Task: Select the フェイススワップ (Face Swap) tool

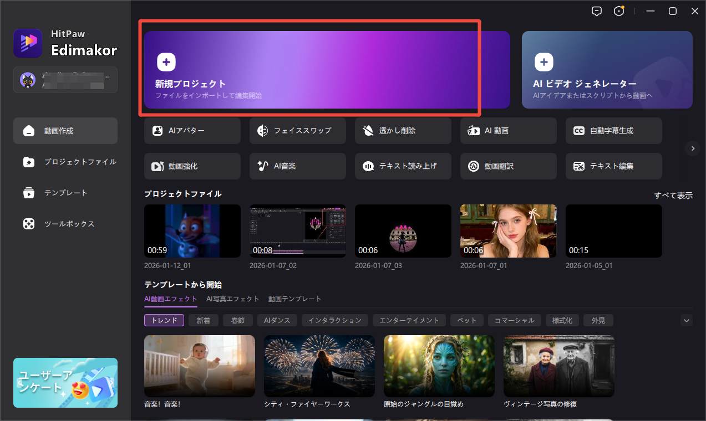Action: [x=297, y=130]
